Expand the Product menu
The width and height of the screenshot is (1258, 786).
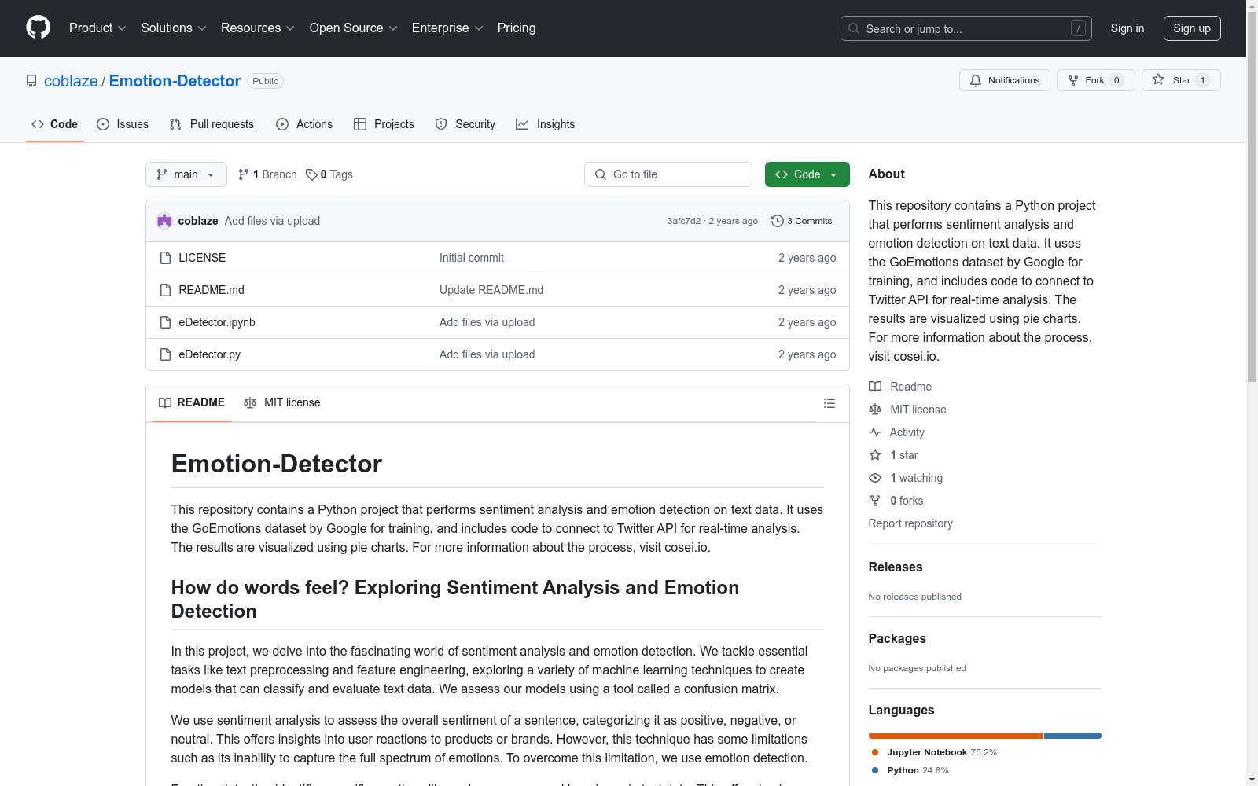pos(97,28)
